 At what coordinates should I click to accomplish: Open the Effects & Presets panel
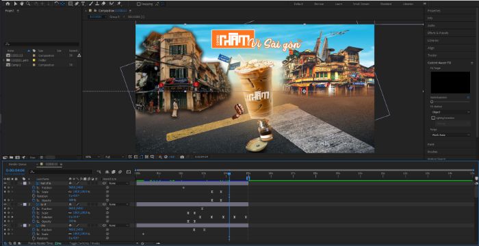point(438,33)
